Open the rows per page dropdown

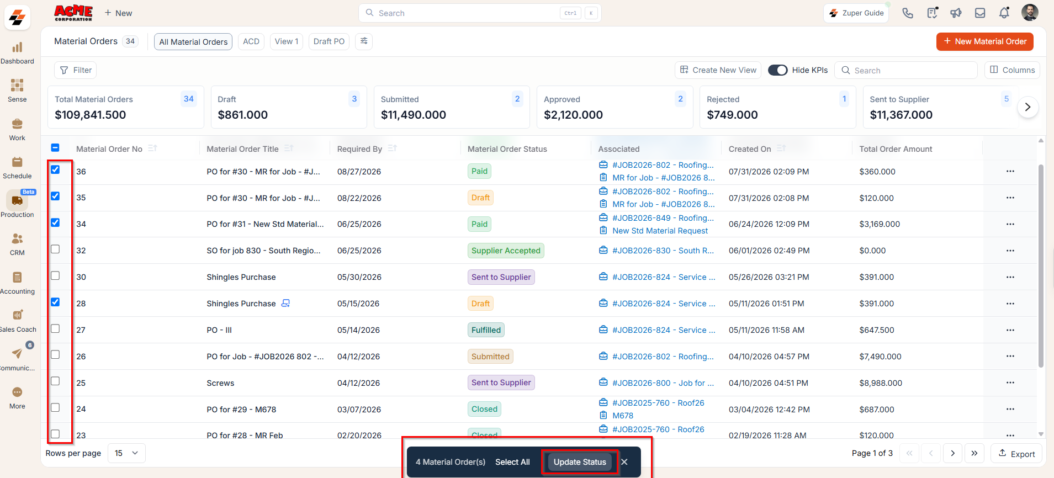[126, 453]
